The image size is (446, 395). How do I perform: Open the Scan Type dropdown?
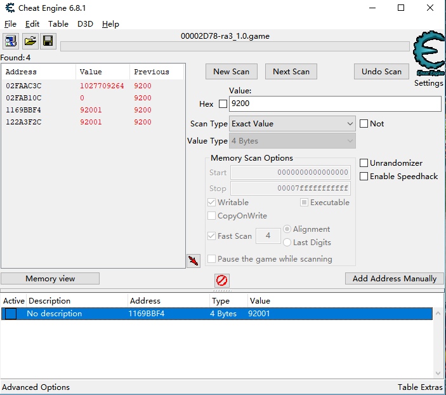[x=292, y=124]
